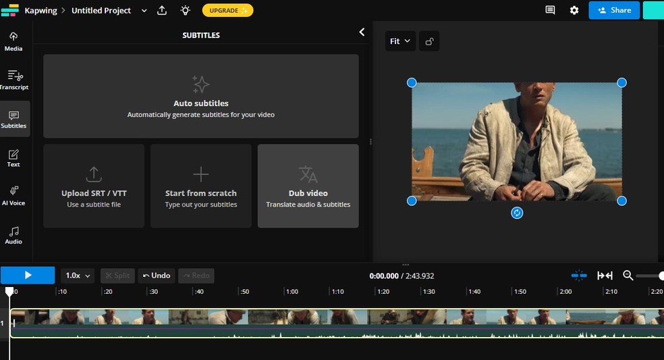Open the comments icon in header

pyautogui.click(x=550, y=10)
